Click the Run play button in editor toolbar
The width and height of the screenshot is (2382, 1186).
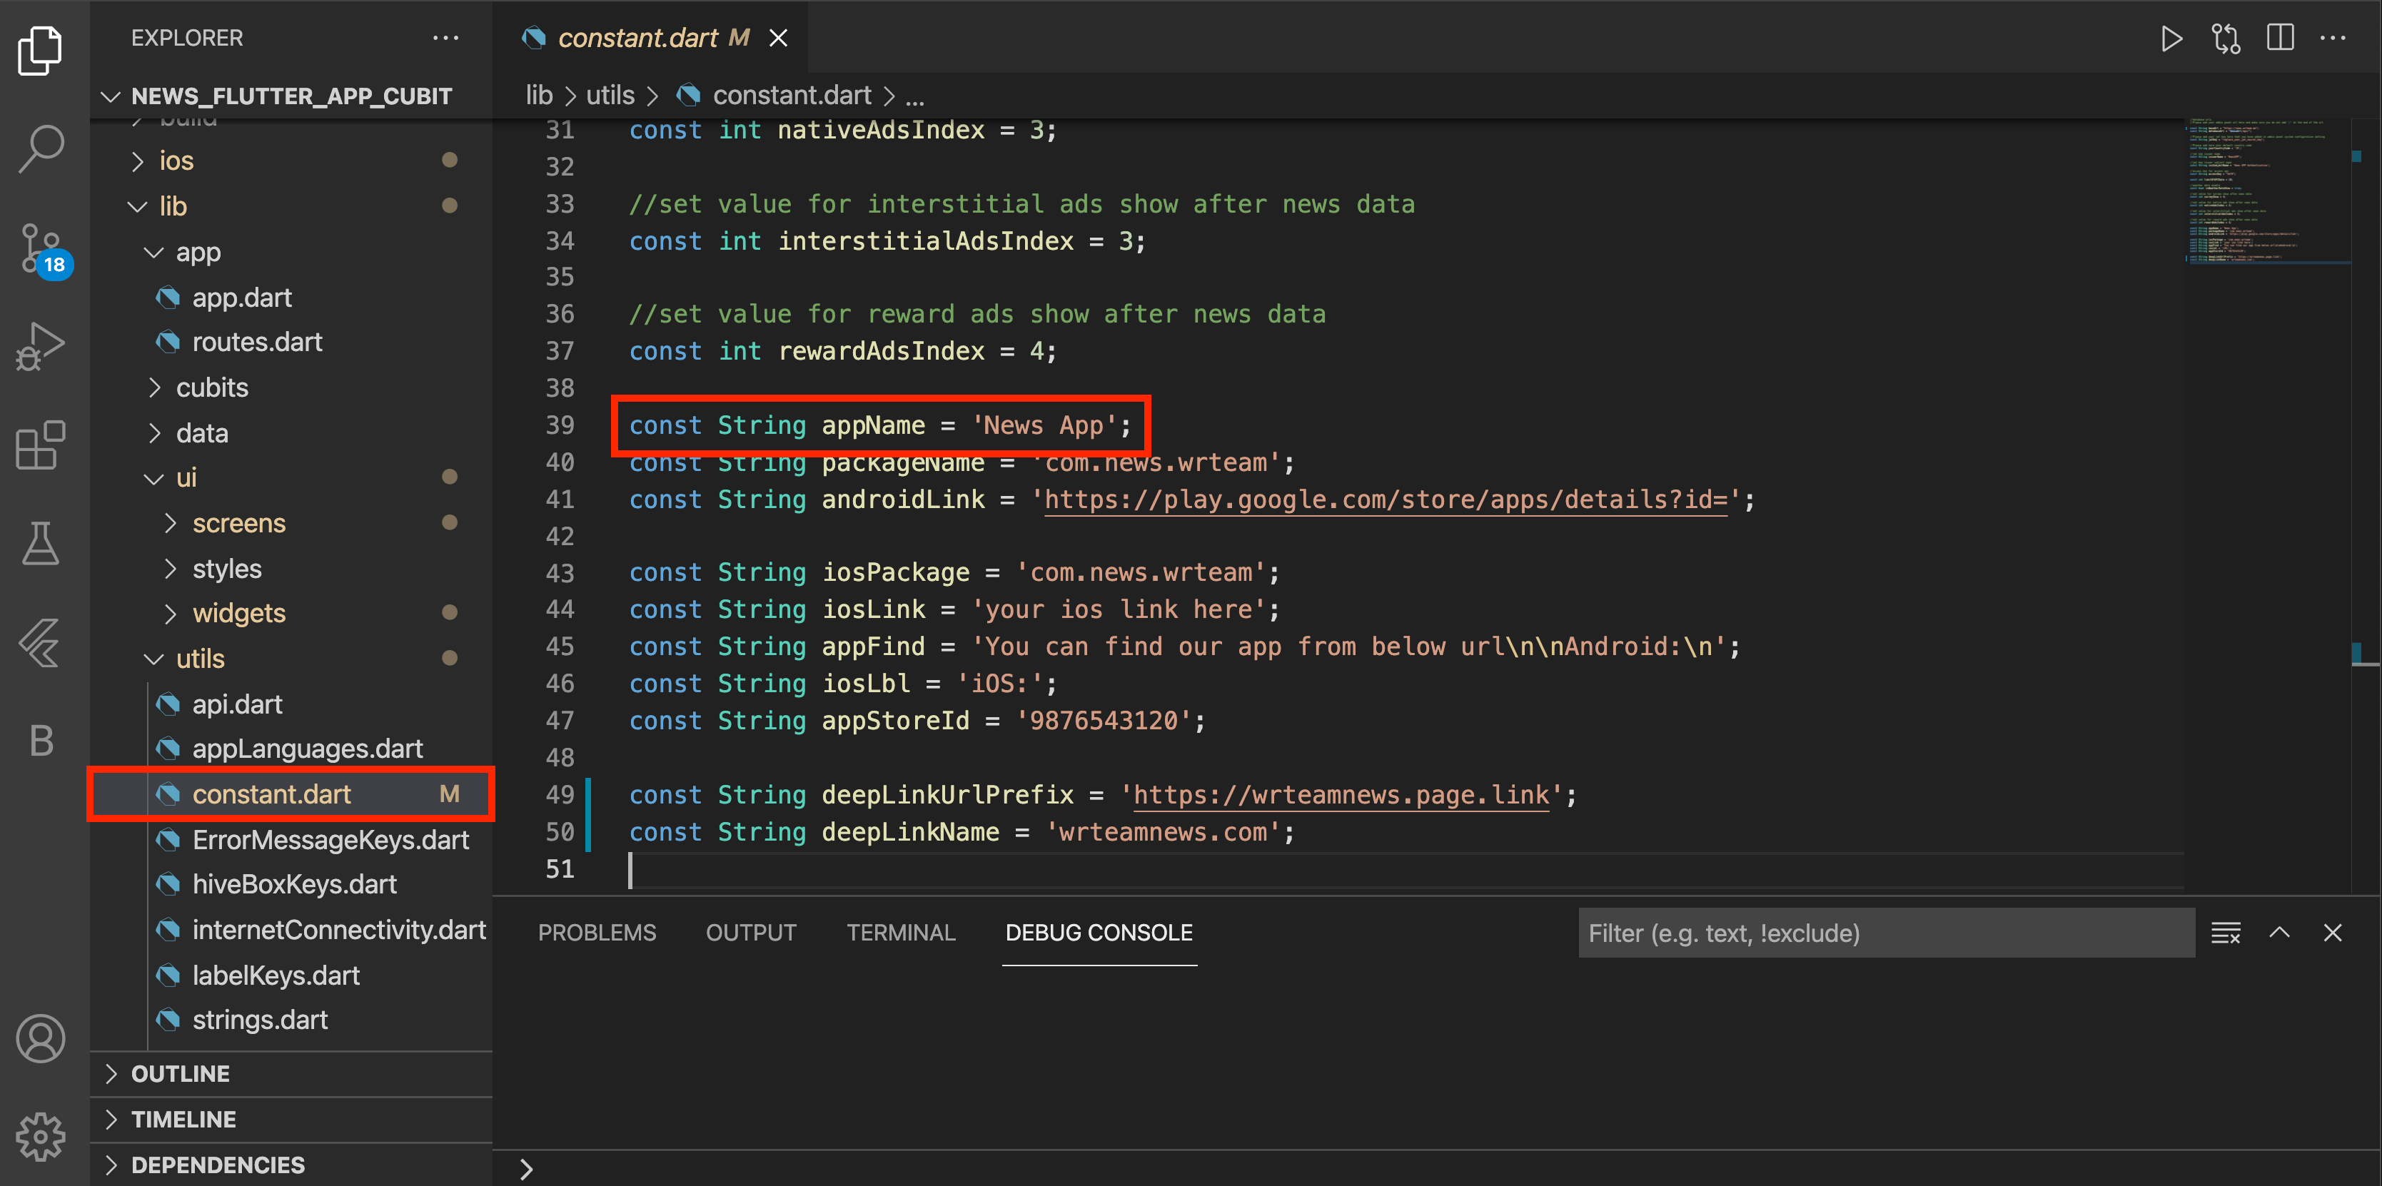pos(2171,39)
